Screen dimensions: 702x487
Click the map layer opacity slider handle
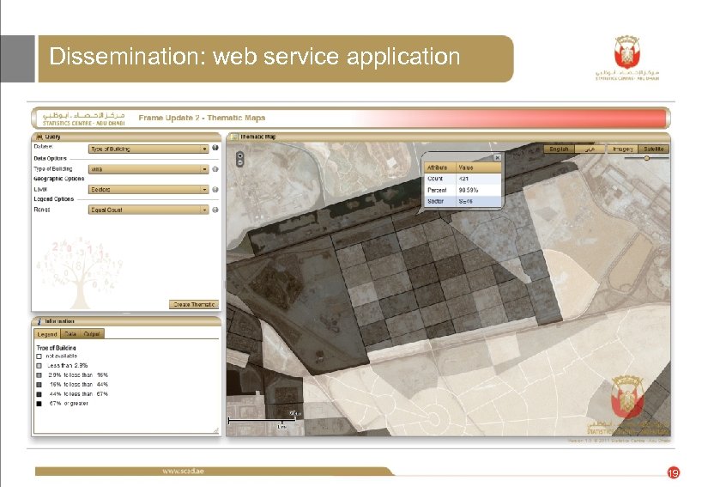646,158
